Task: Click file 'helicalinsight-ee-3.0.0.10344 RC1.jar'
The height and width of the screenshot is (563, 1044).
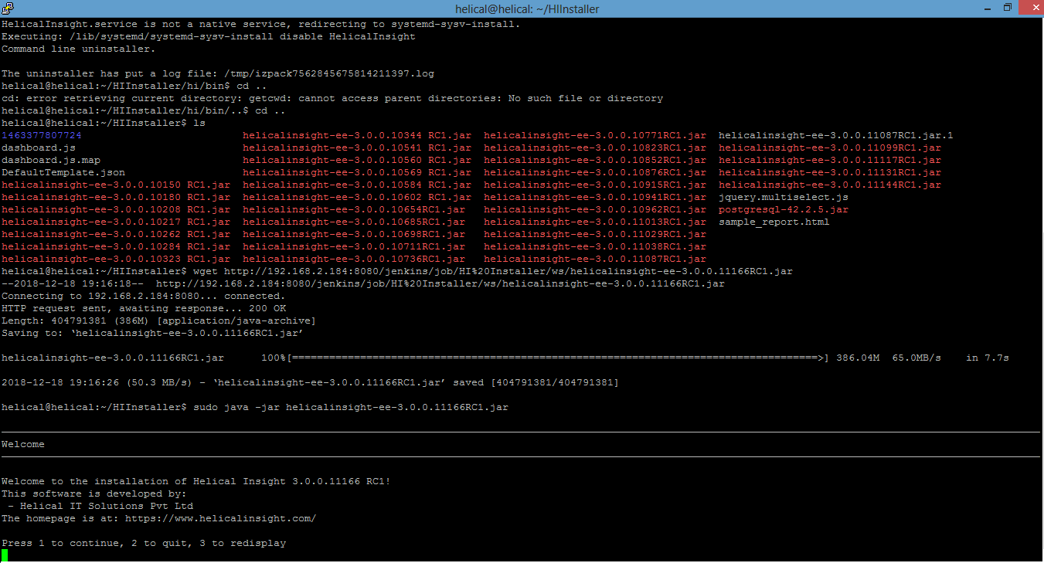Action: pos(357,135)
